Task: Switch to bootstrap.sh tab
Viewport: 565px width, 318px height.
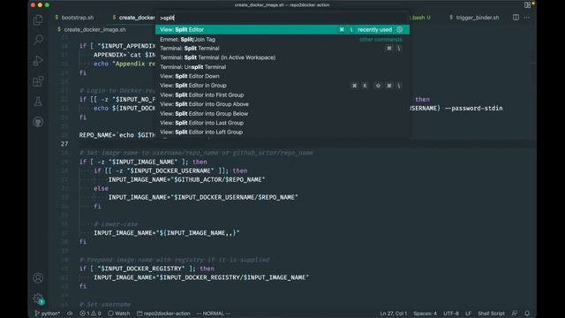Action: tap(74, 18)
